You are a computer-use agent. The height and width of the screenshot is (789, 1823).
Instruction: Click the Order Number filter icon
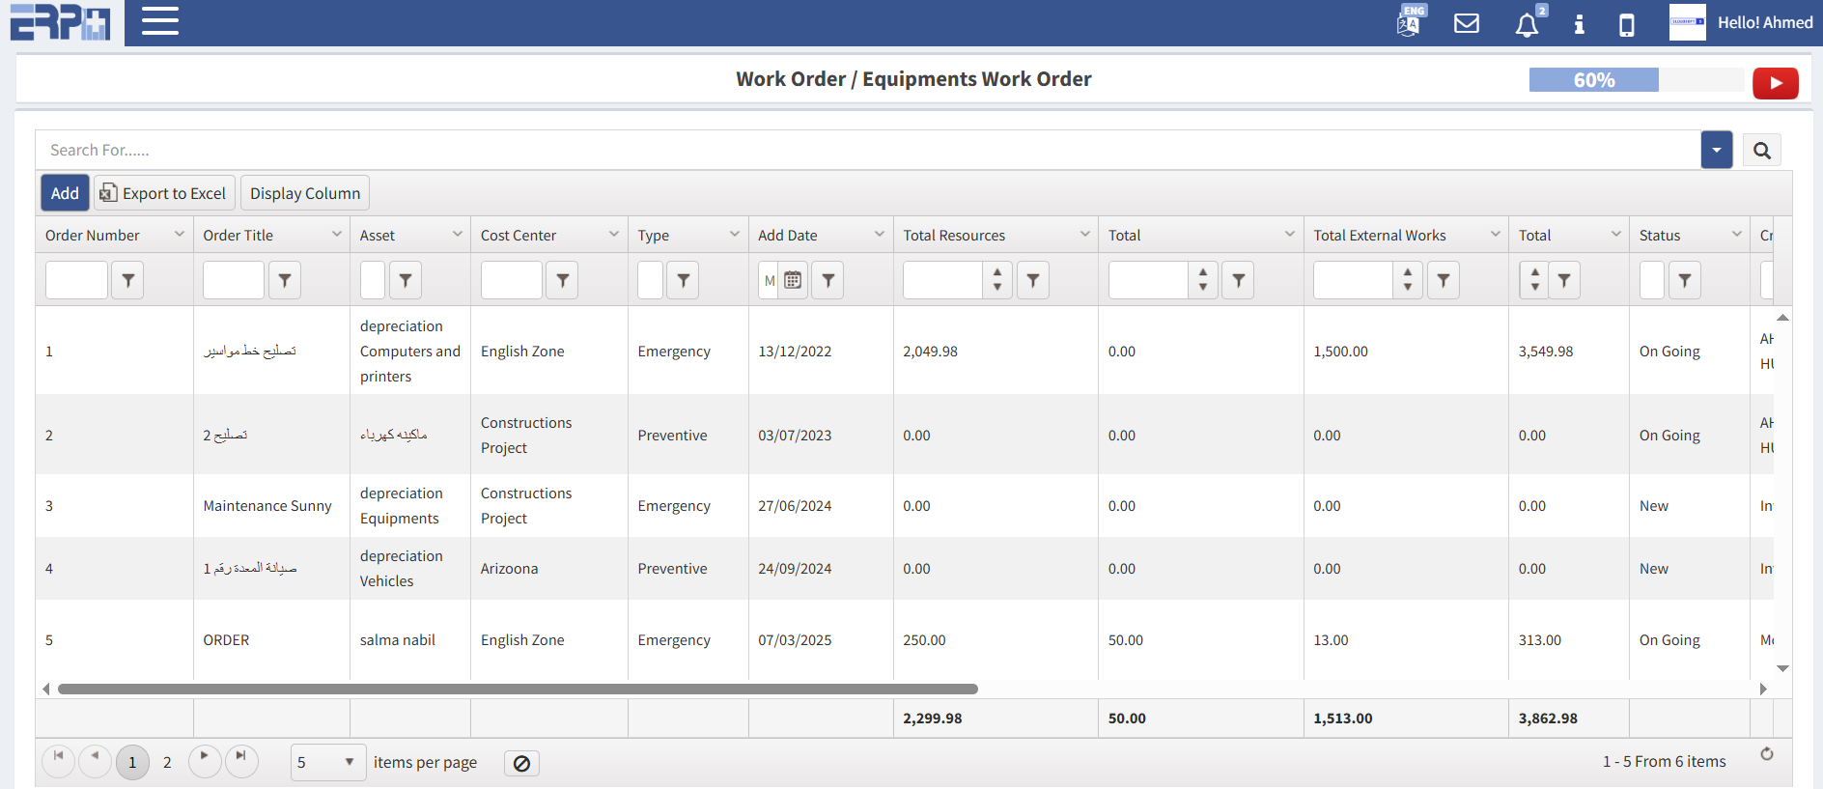tap(127, 281)
